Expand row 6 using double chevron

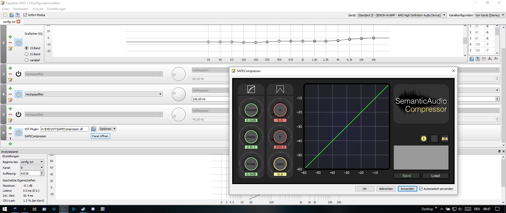[x=10, y=138]
